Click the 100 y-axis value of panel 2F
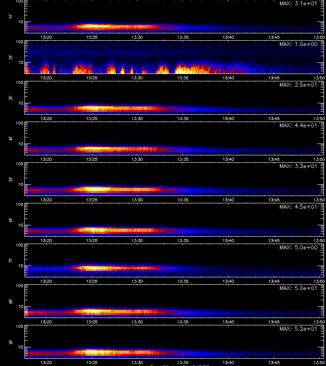Image resolution: width=326 pixels, height=366 pixels. point(20,42)
